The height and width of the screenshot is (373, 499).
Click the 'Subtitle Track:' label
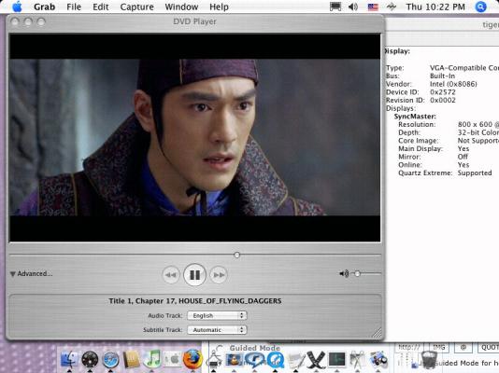coord(163,330)
